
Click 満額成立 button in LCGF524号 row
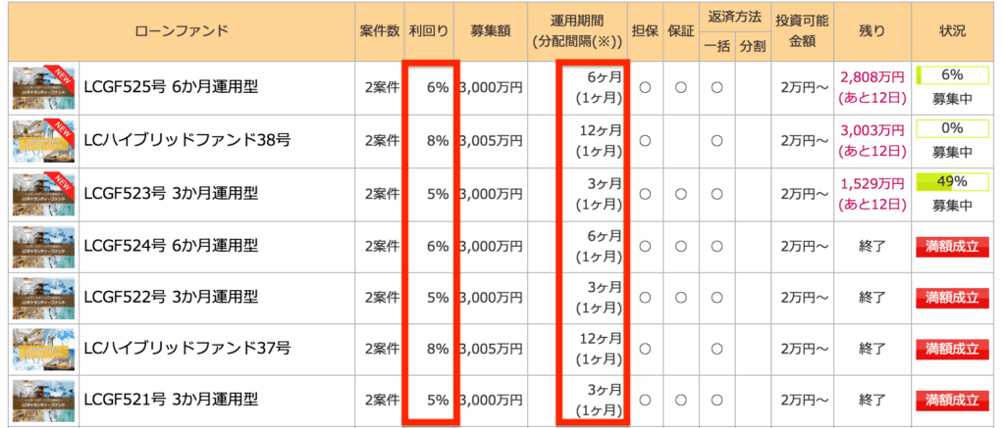point(950,247)
